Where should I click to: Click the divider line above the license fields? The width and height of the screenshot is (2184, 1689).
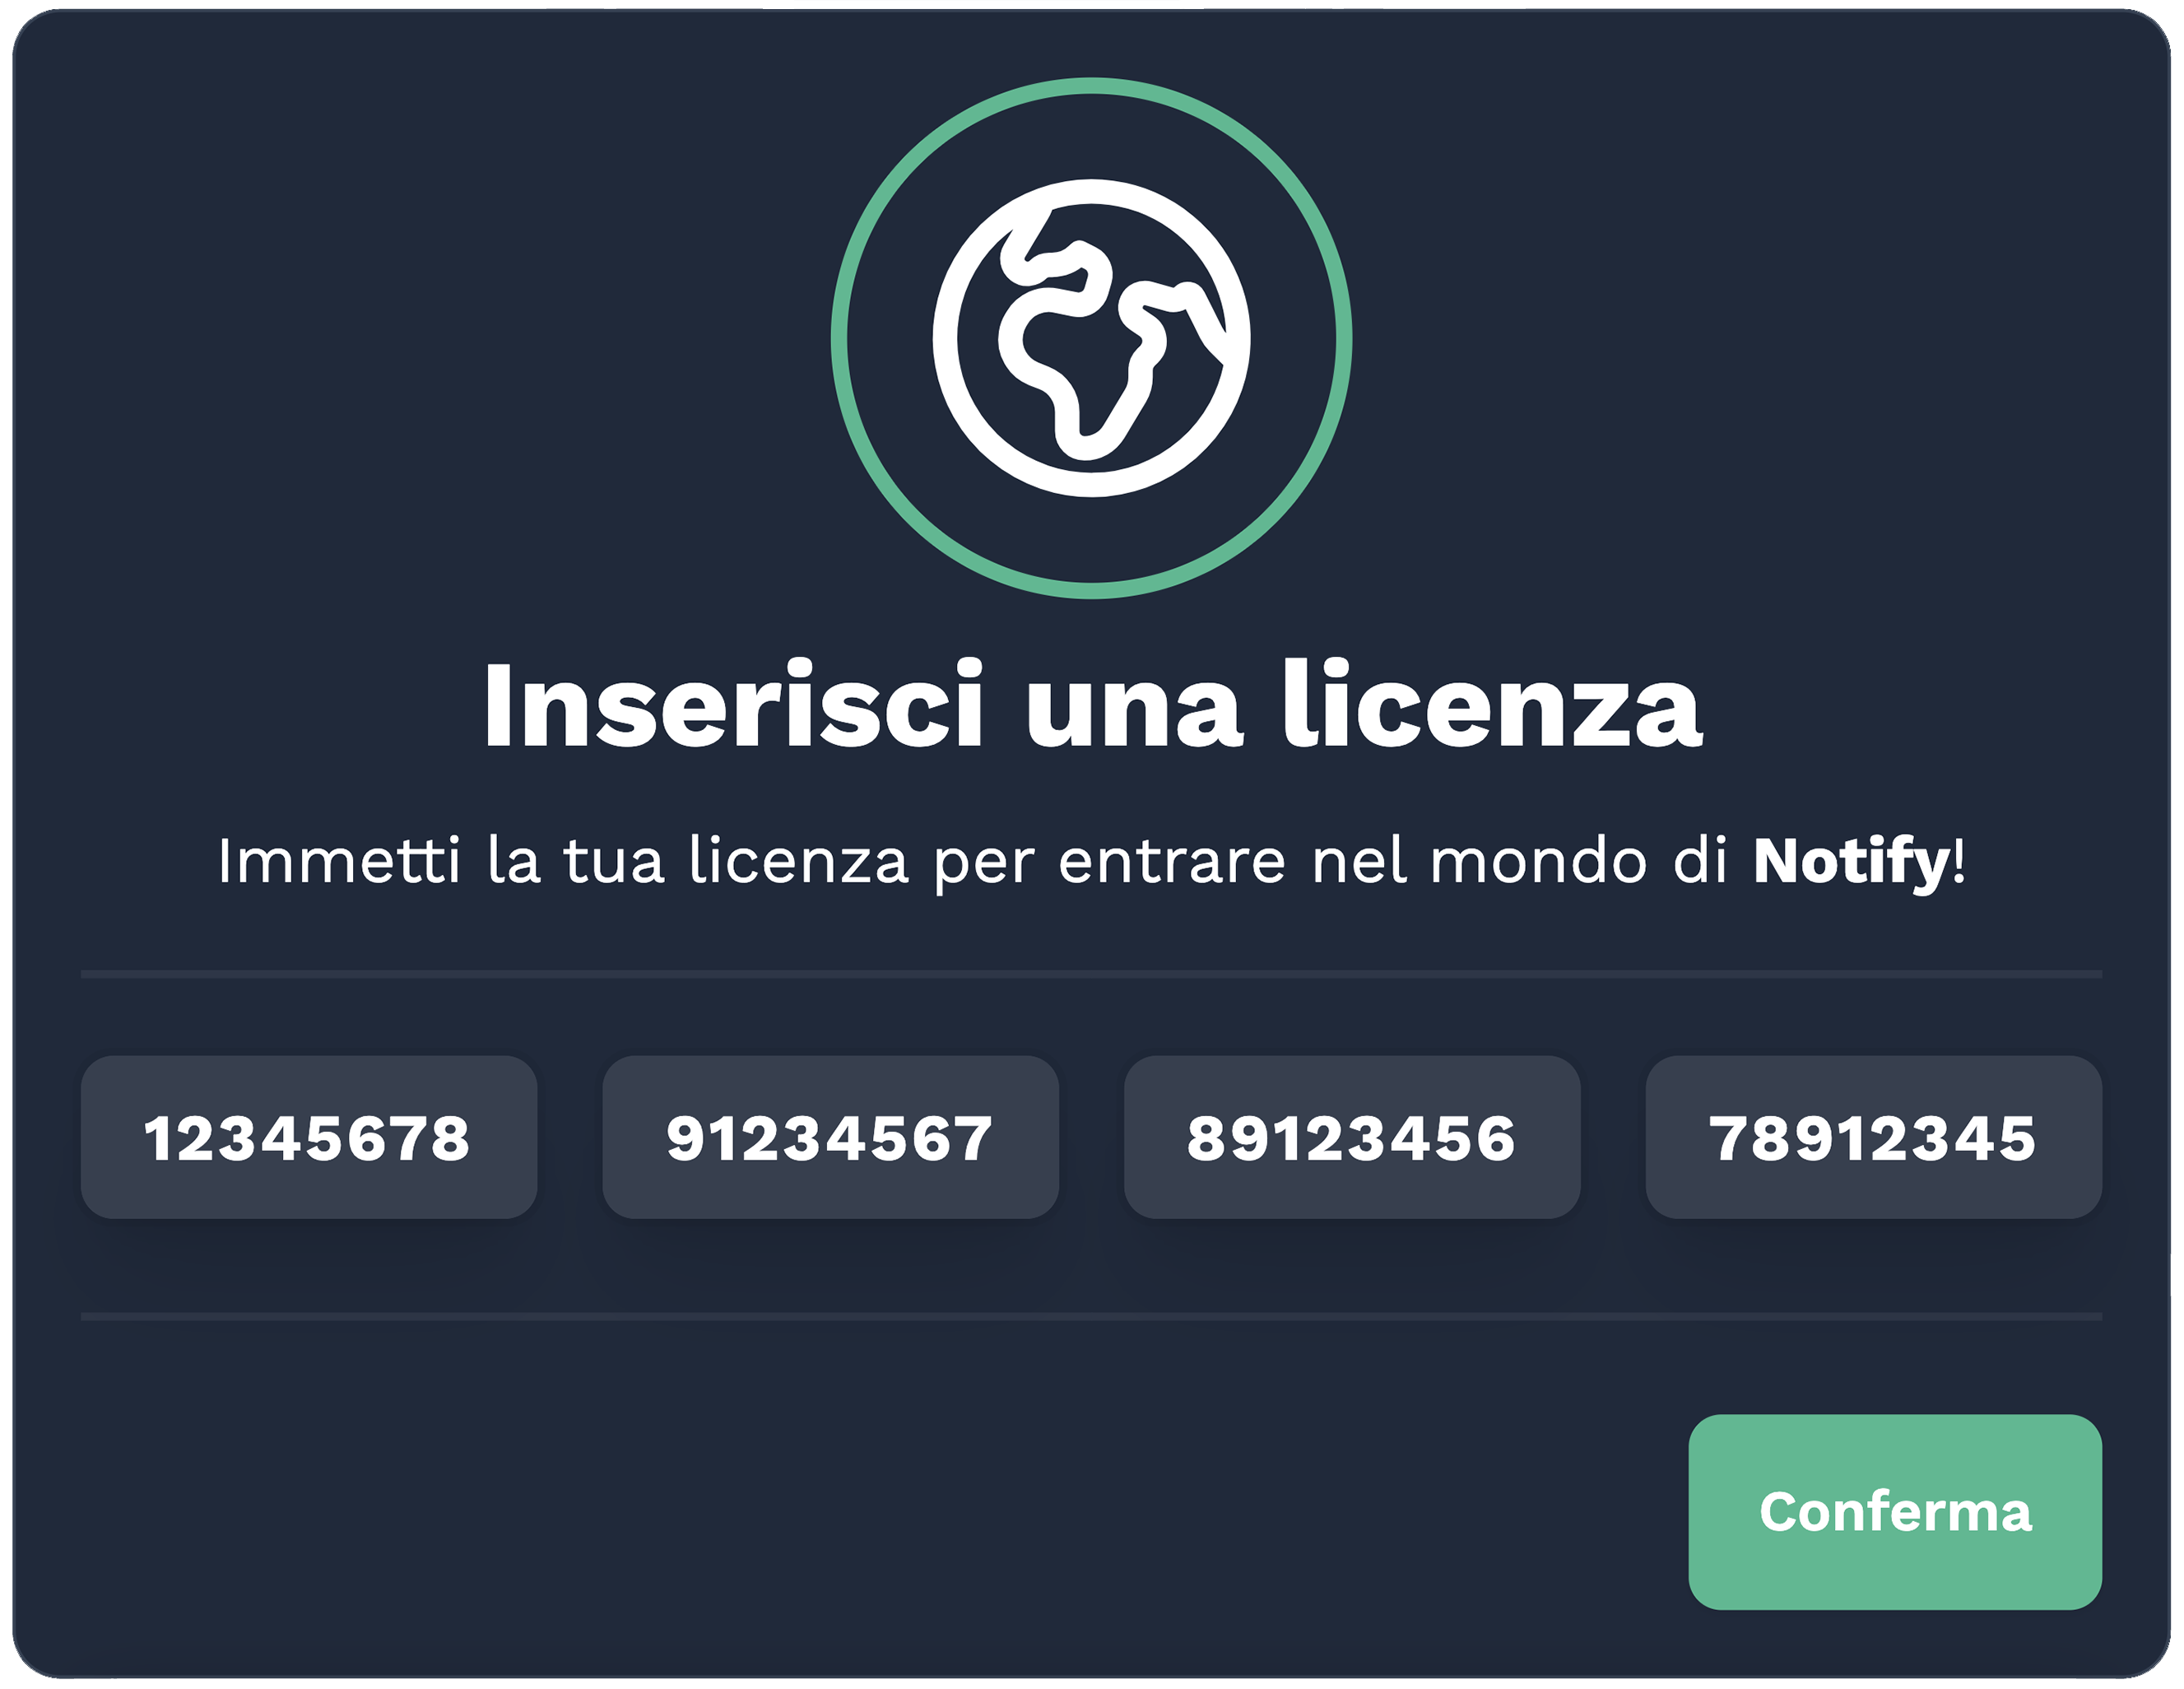click(x=1092, y=974)
